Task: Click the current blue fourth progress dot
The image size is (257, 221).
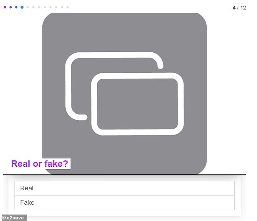Action: click(x=22, y=7)
